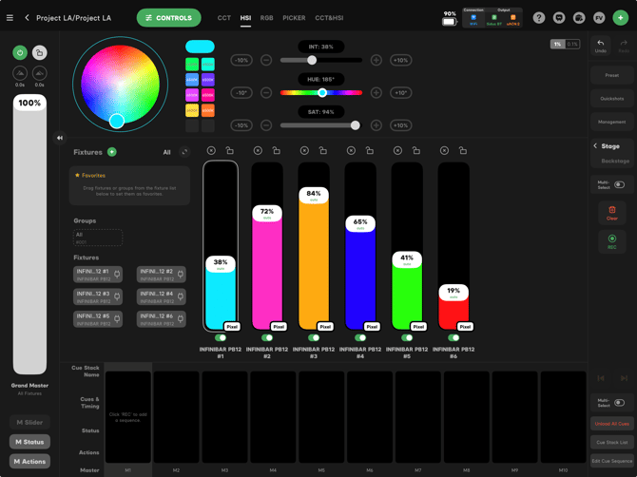Screen dimensions: 637x477
Task: Open the Cue Stack List
Action: pyautogui.click(x=612, y=442)
